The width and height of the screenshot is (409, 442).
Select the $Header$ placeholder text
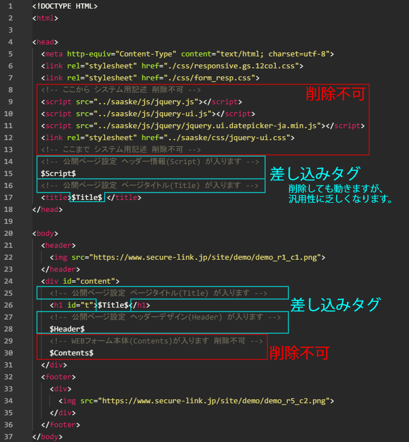[67, 329]
